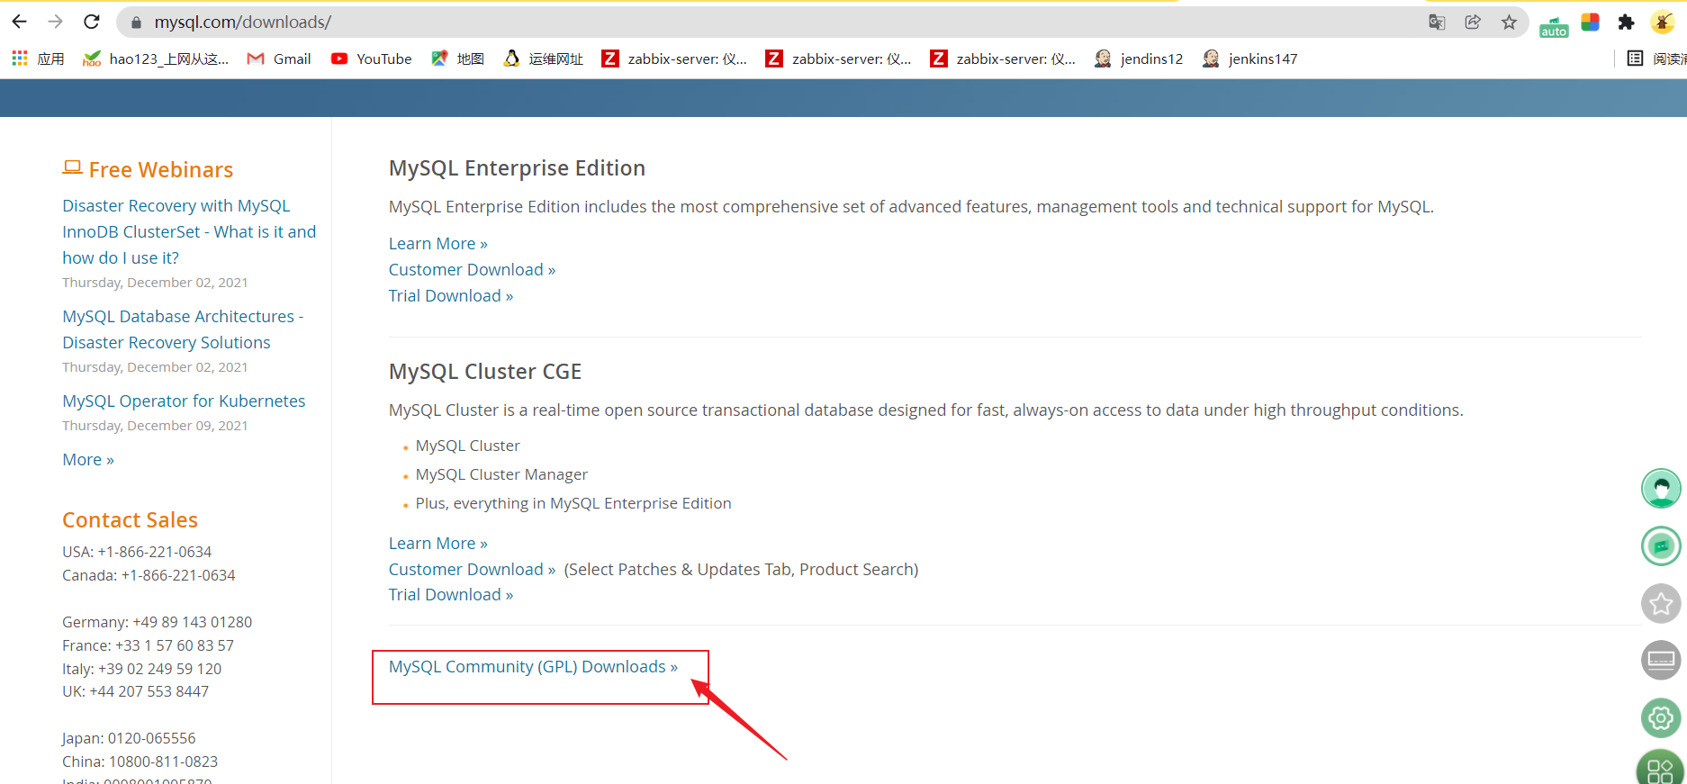The image size is (1687, 784).
Task: Click the MySQL Cluster Manager bullet item
Action: click(x=501, y=474)
